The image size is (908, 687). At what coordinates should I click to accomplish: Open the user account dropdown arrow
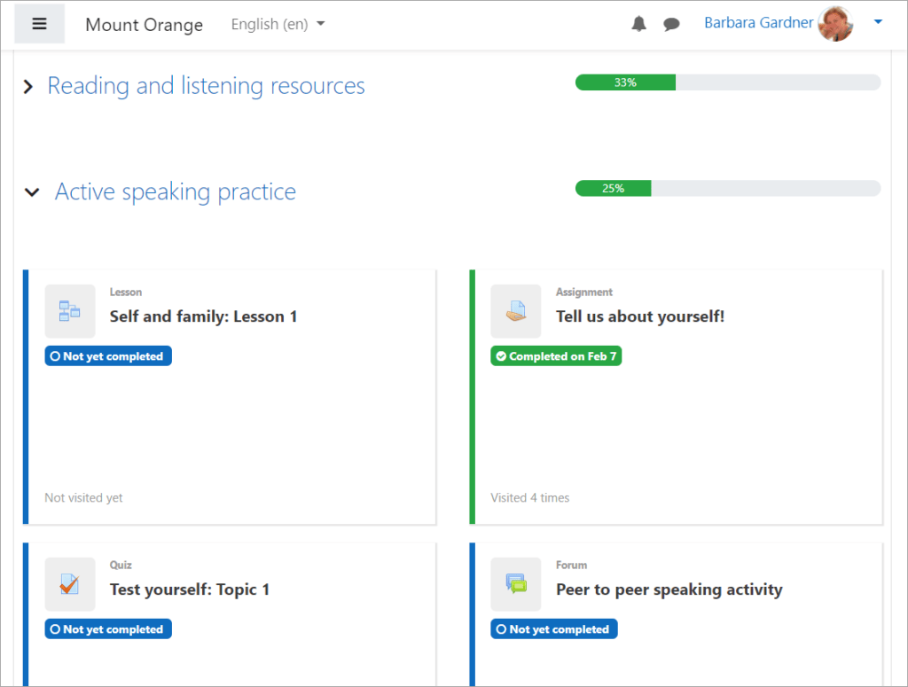[877, 23]
